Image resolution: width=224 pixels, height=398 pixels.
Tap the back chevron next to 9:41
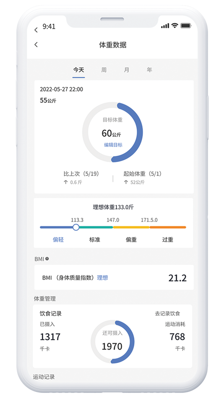point(36,30)
